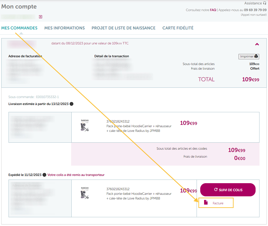Click the Assistance label
The height and width of the screenshot is (226, 268).
click(x=253, y=3)
